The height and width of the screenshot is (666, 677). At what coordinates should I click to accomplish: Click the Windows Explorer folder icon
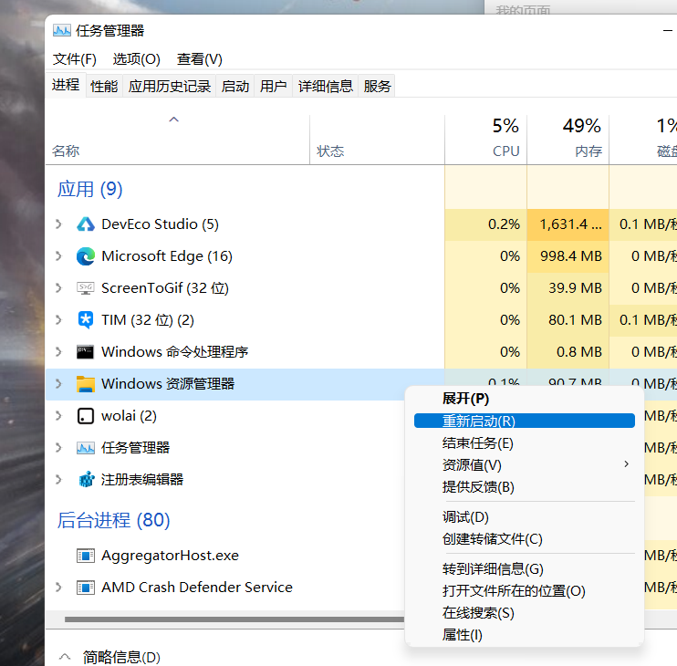click(86, 384)
